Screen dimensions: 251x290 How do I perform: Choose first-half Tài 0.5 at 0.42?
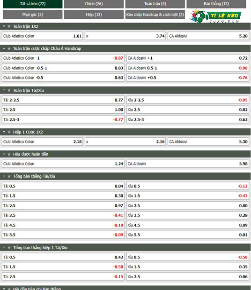click(63, 257)
